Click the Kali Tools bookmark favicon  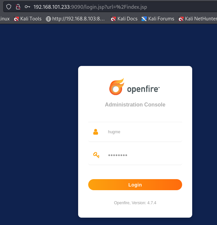point(16,19)
